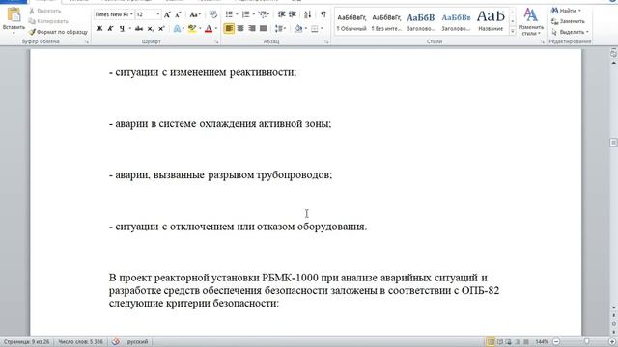Select Название title style
618x347 pixels.
coord(491,21)
